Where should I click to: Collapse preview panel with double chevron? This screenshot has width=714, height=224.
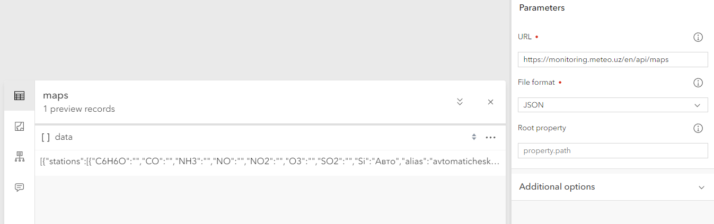coord(460,102)
